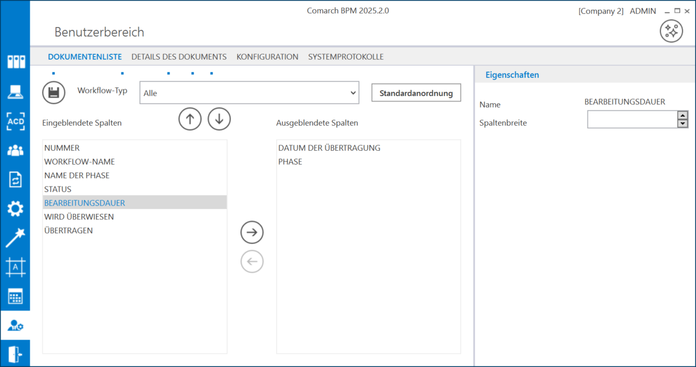Viewport: 696px width, 367px height.
Task: Click the settings gear icon in sidebar
Action: (x=15, y=209)
